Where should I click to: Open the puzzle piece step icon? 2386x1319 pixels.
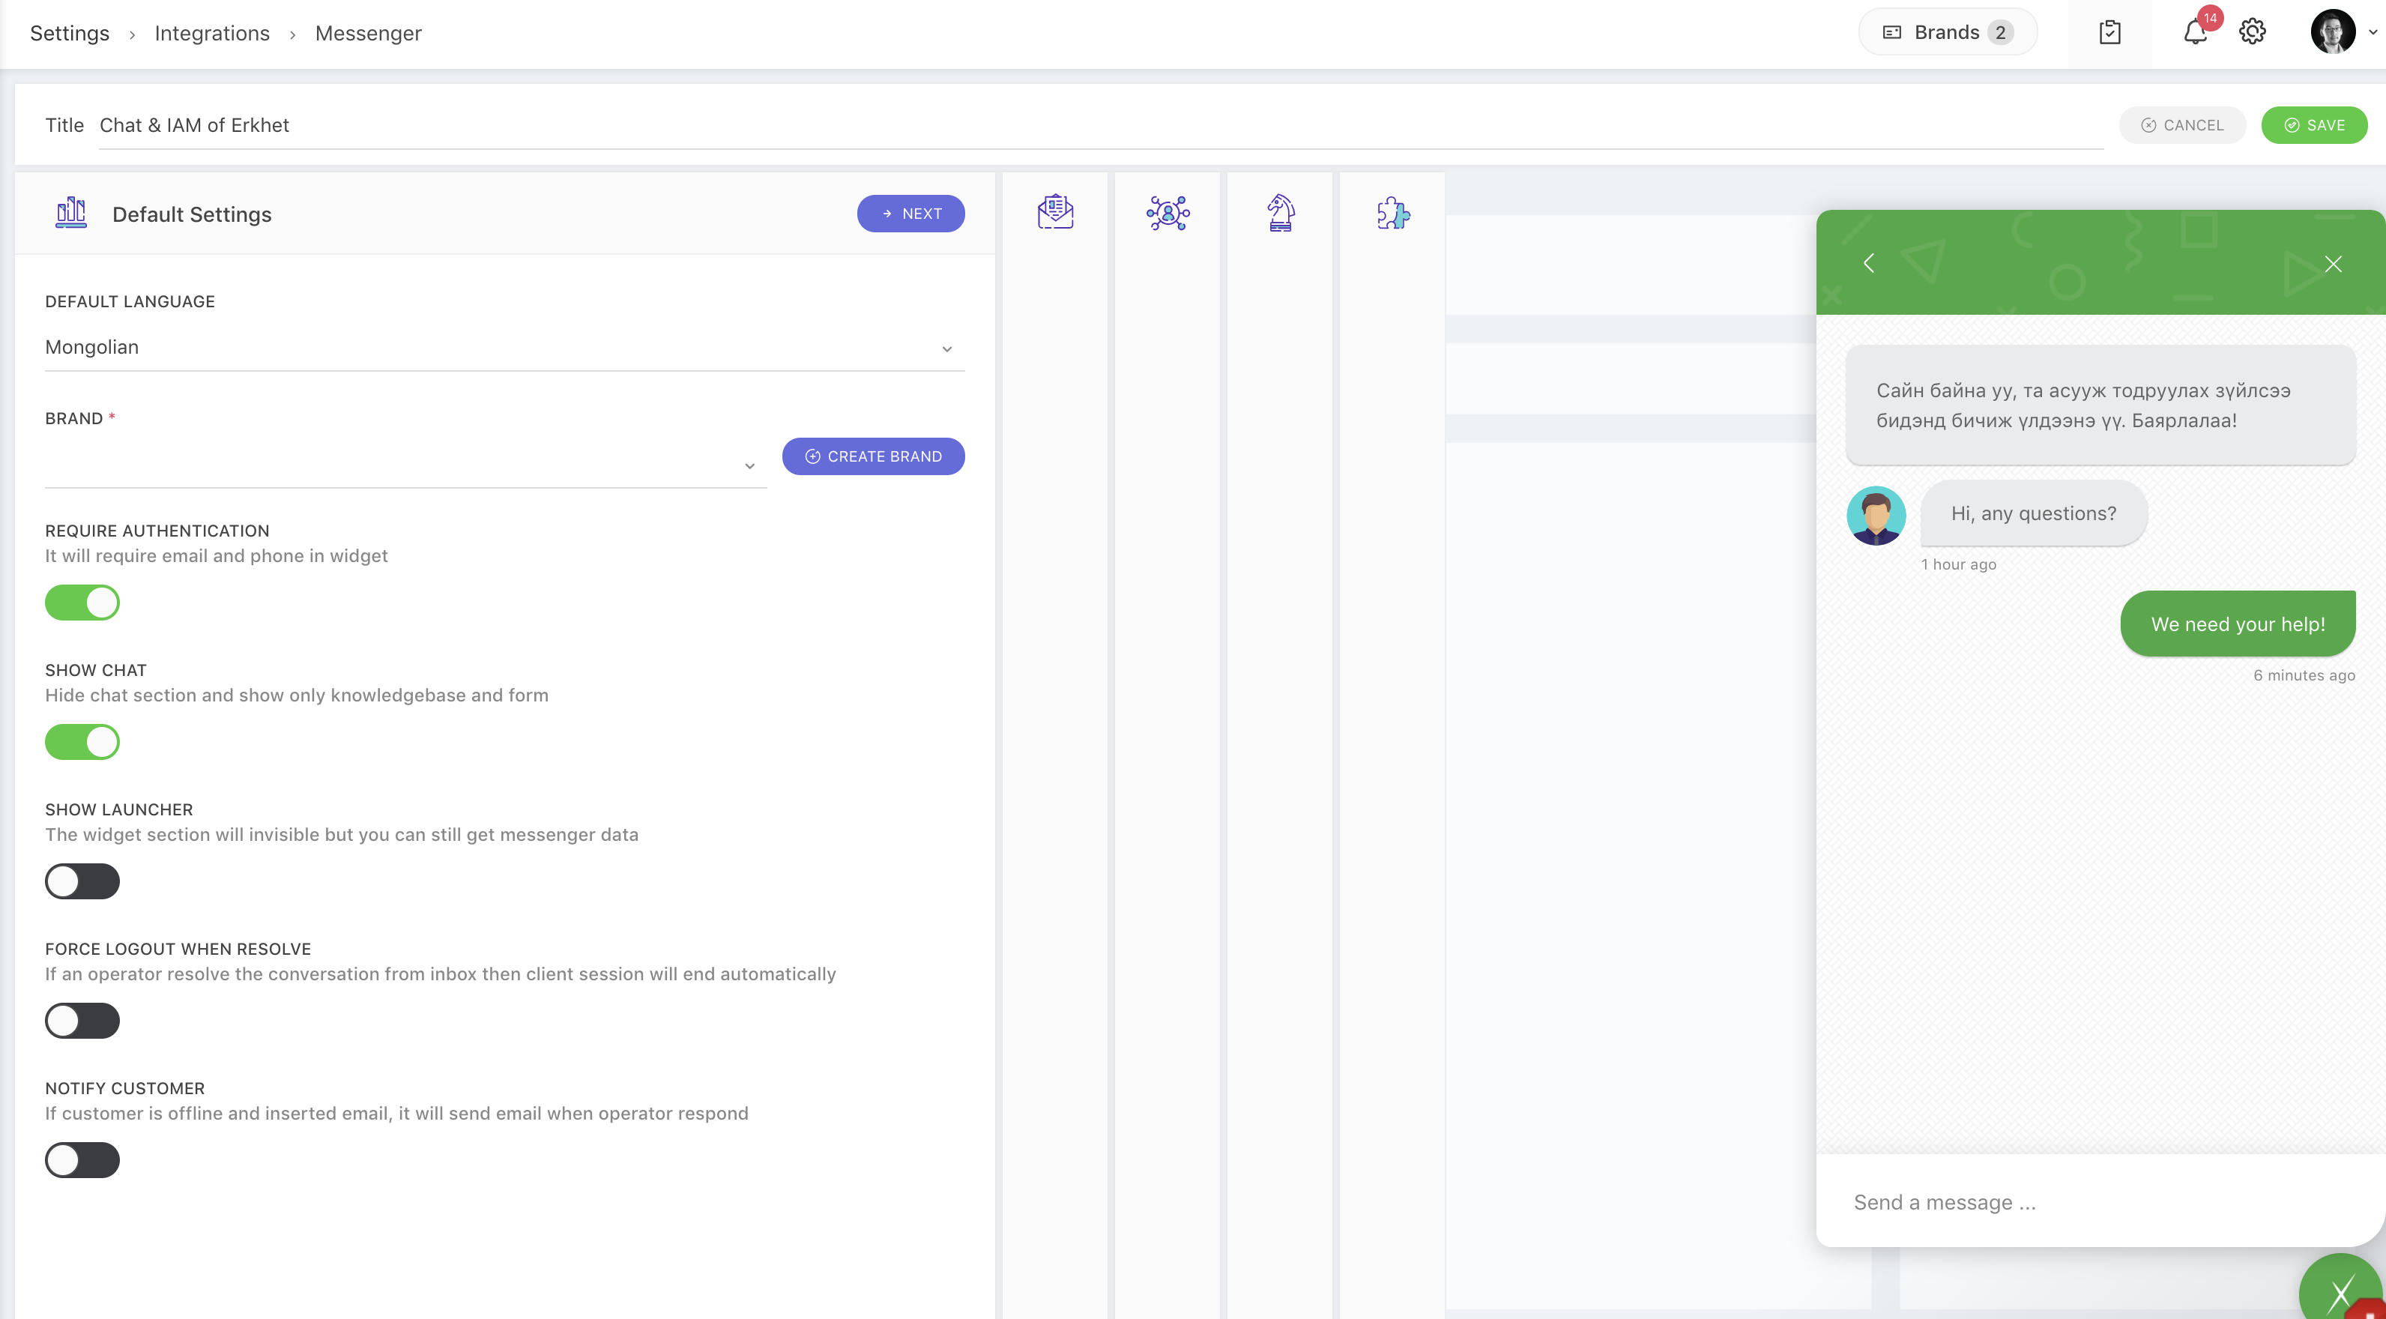[1392, 213]
